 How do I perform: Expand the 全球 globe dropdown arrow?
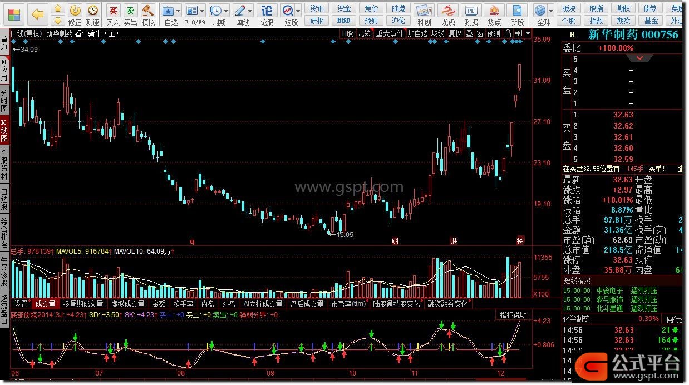pos(551,11)
